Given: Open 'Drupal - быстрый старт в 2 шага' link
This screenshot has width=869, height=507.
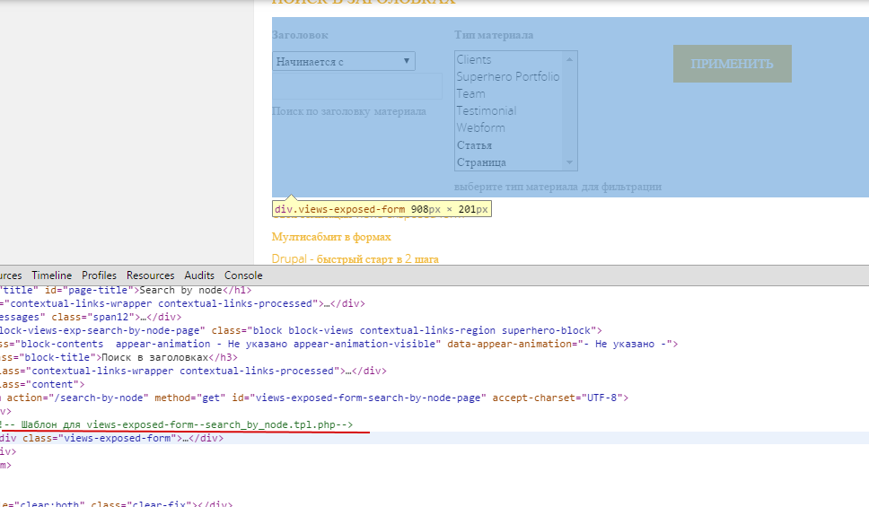Looking at the screenshot, I should point(355,258).
